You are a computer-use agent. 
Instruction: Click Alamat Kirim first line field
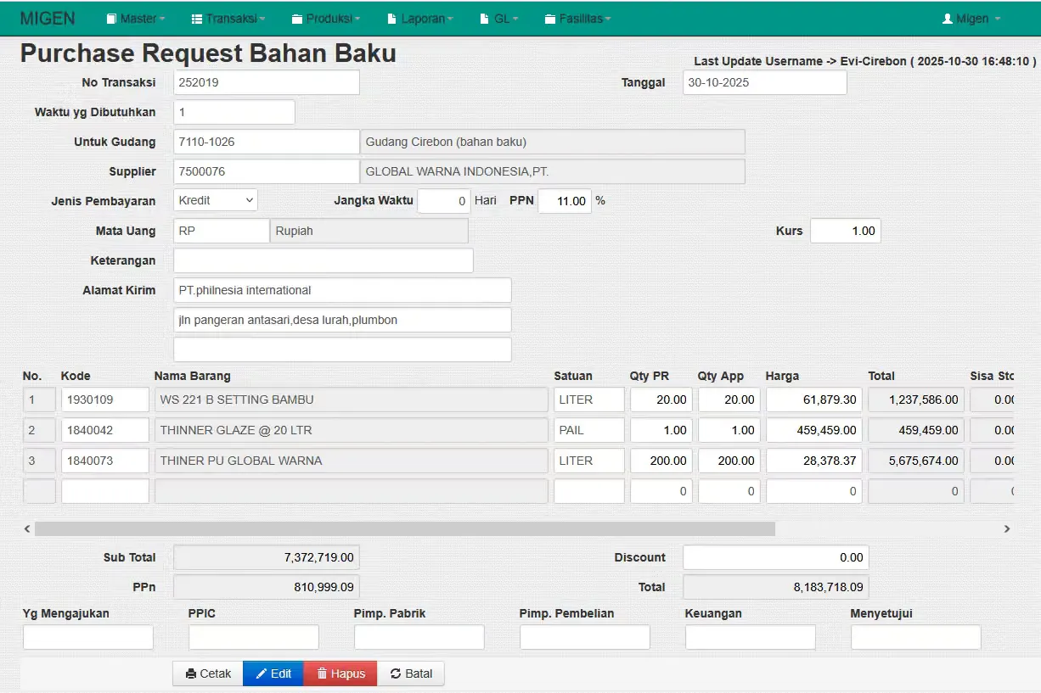click(342, 290)
